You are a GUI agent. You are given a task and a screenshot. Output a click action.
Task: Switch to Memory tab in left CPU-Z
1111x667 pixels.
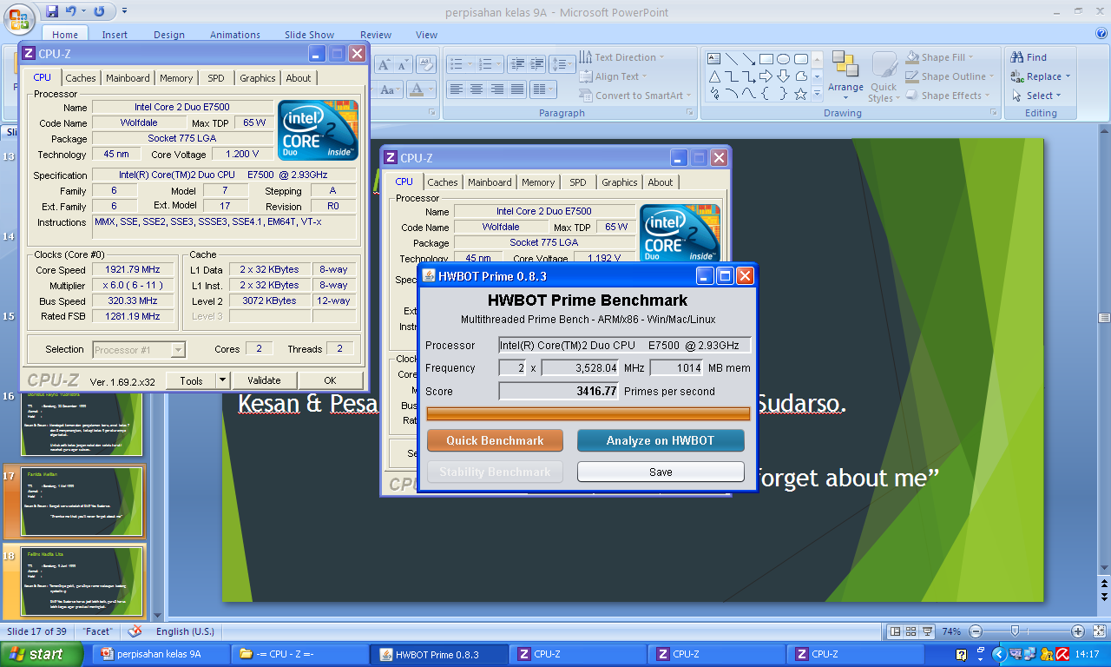pyautogui.click(x=176, y=78)
